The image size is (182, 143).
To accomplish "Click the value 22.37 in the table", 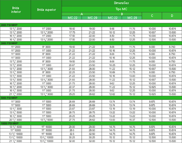I will click(72, 87).
